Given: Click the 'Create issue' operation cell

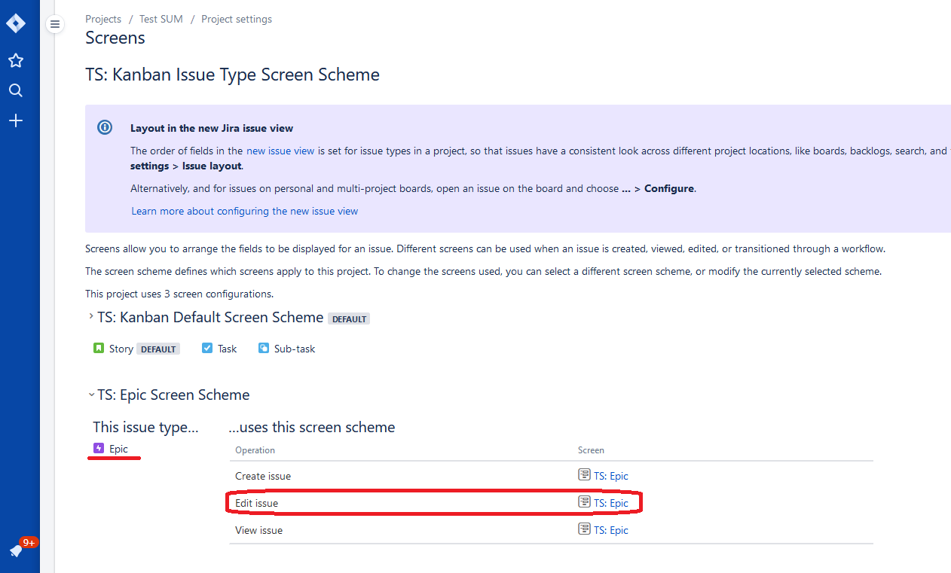Looking at the screenshot, I should (x=263, y=476).
